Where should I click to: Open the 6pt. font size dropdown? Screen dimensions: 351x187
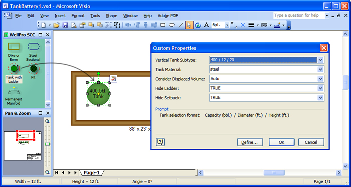(227, 25)
